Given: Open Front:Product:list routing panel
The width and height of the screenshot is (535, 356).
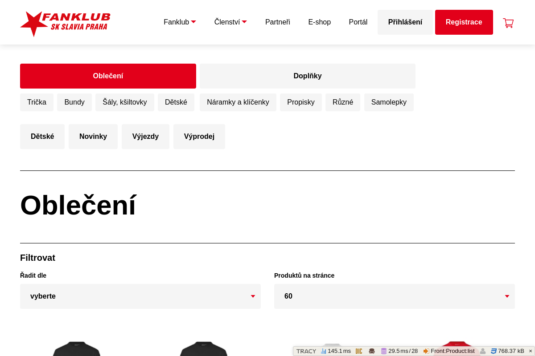Looking at the screenshot, I should [x=449, y=351].
